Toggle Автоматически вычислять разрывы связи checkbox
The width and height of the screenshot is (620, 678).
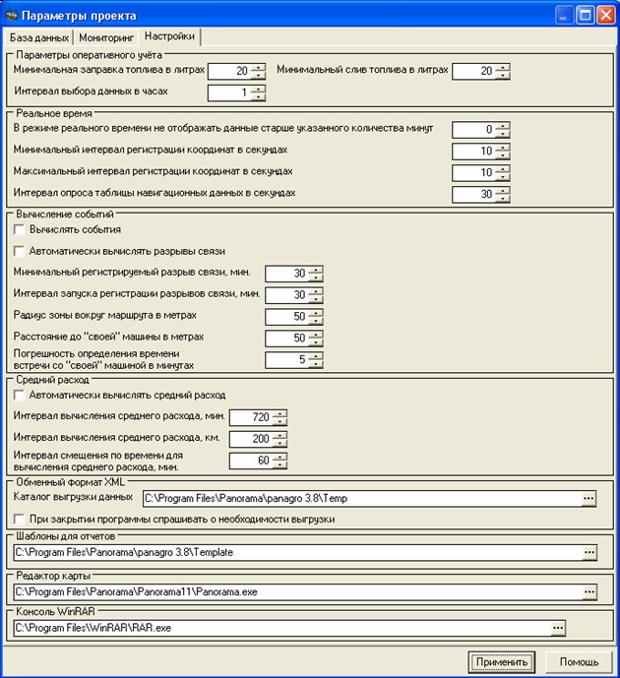20,251
